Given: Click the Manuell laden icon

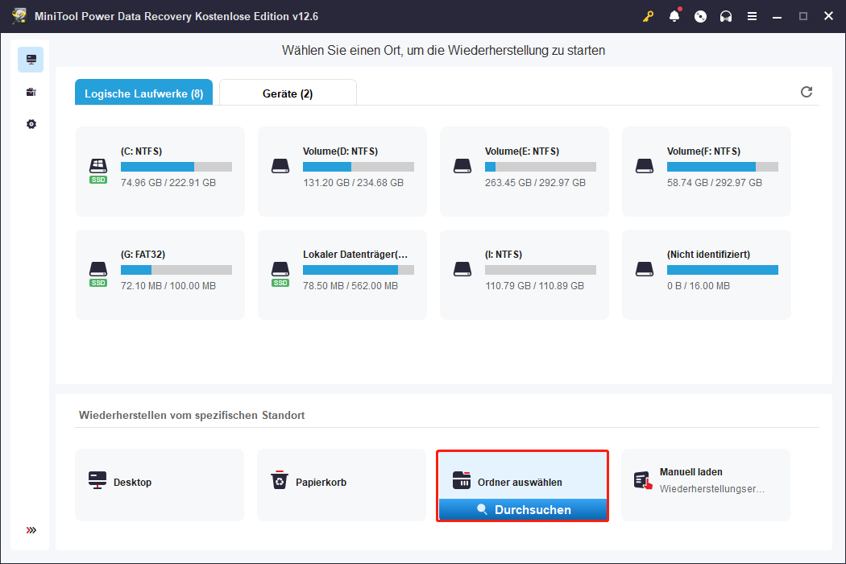Looking at the screenshot, I should click(643, 480).
